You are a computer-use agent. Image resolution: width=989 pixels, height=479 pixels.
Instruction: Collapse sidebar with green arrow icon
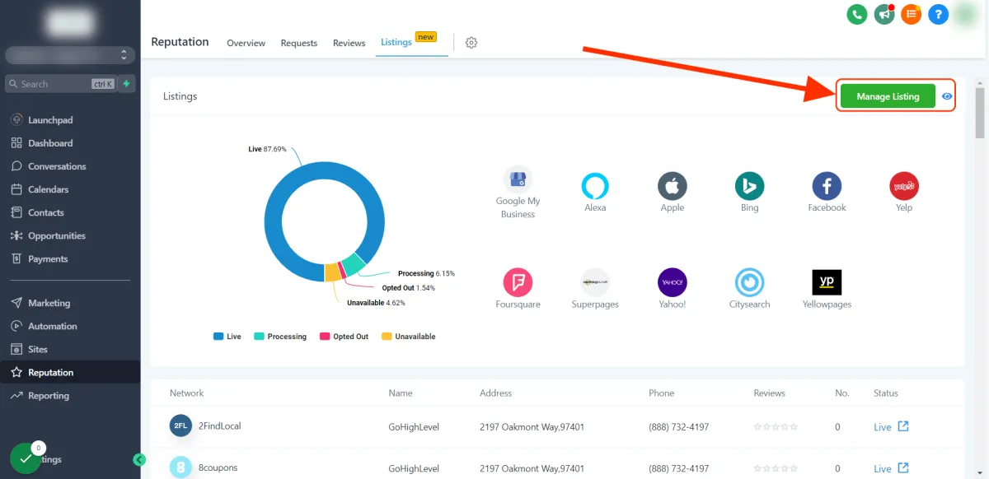[x=140, y=459]
